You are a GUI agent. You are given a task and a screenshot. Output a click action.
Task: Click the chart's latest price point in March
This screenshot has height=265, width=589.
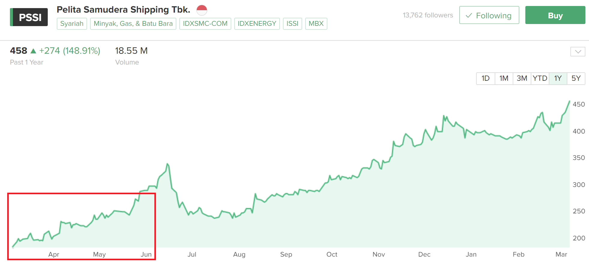pyautogui.click(x=569, y=101)
